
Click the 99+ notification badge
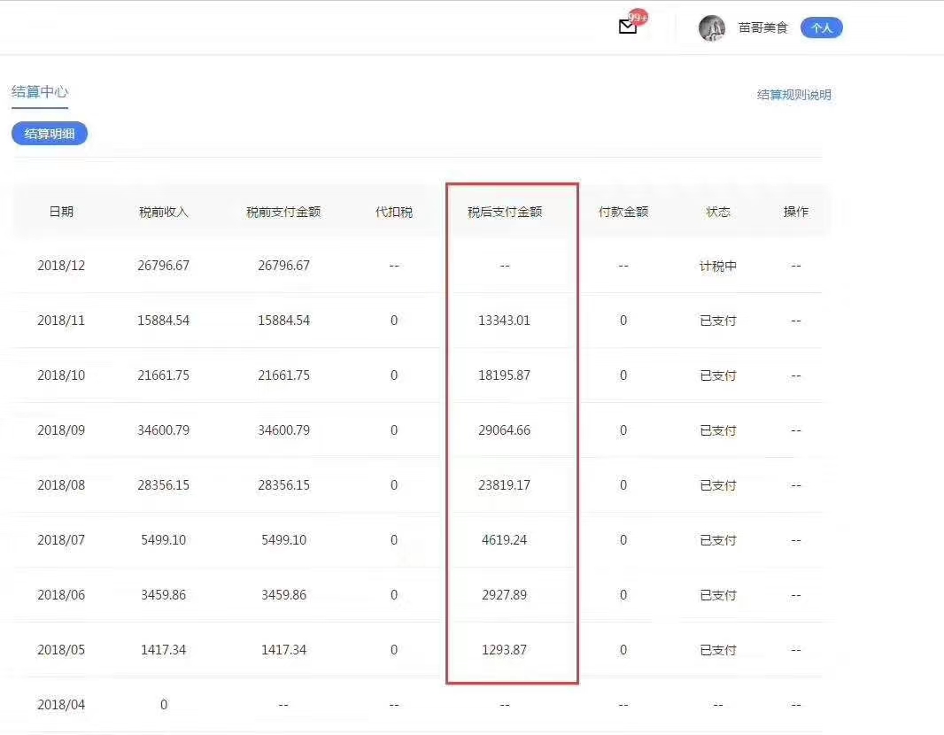(638, 18)
